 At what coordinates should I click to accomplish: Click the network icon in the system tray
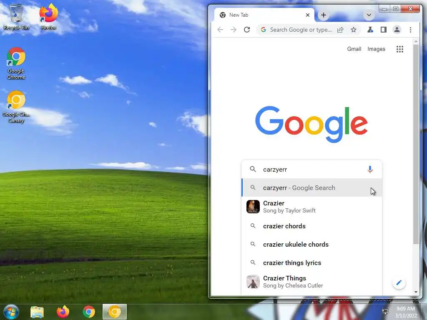click(x=385, y=312)
